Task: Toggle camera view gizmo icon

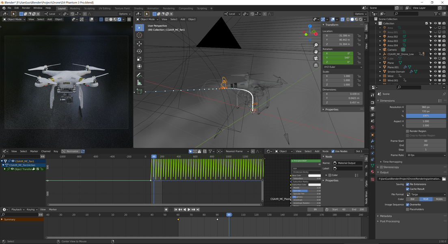Action: point(316,58)
